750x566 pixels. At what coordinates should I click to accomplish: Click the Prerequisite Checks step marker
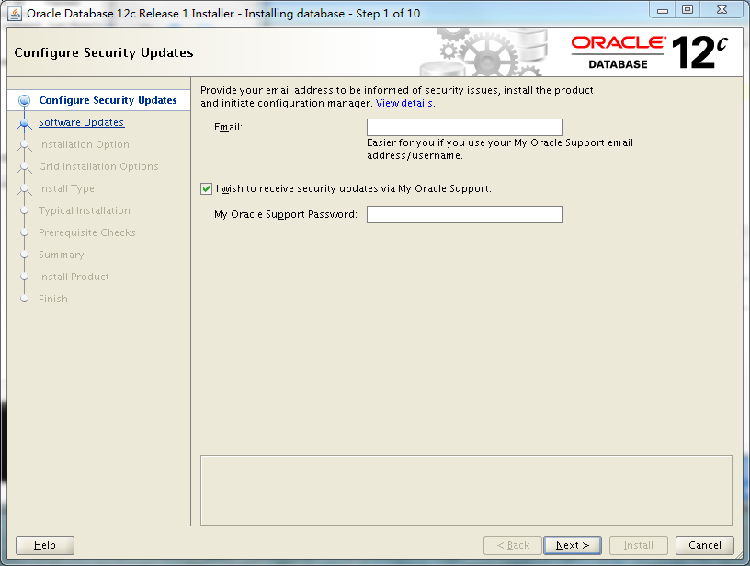tap(86, 232)
